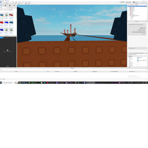The height and width of the screenshot is (148, 148).
Task: Open the MODEL ribbon tab
Action: [x=16, y=2]
